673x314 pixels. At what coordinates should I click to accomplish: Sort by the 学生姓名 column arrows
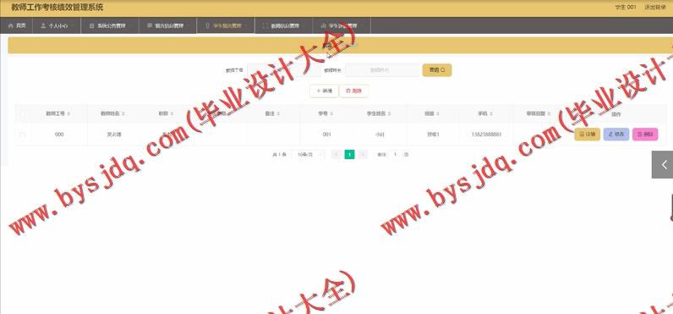[x=389, y=113]
